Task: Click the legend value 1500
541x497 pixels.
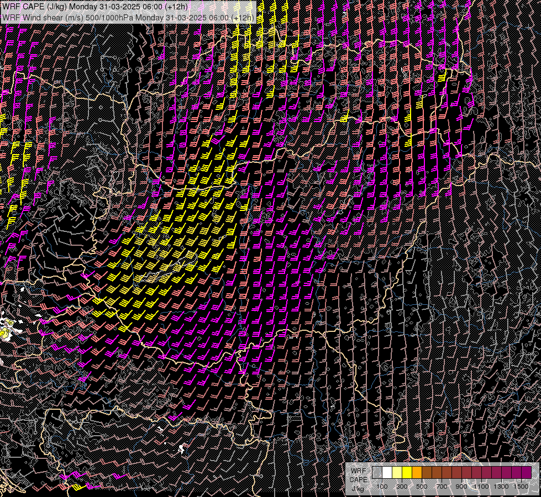Action: point(521,487)
